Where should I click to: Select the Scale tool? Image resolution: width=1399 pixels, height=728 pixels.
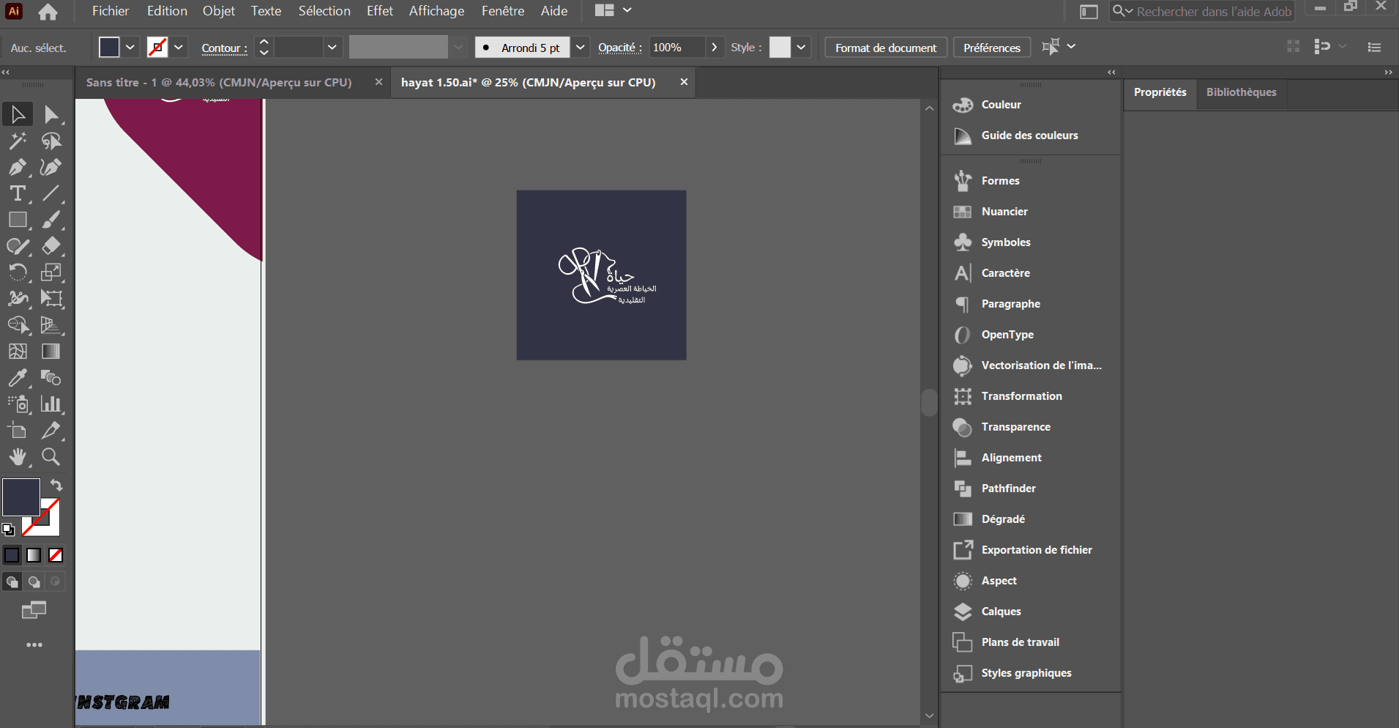click(51, 272)
